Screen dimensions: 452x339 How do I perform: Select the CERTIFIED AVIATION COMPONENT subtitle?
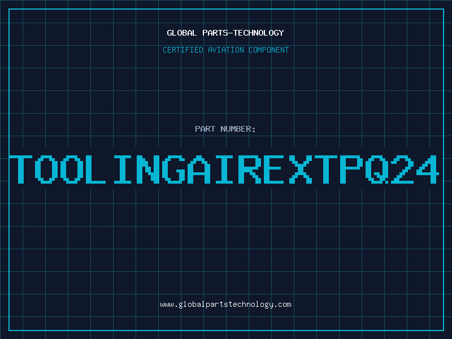click(x=225, y=50)
